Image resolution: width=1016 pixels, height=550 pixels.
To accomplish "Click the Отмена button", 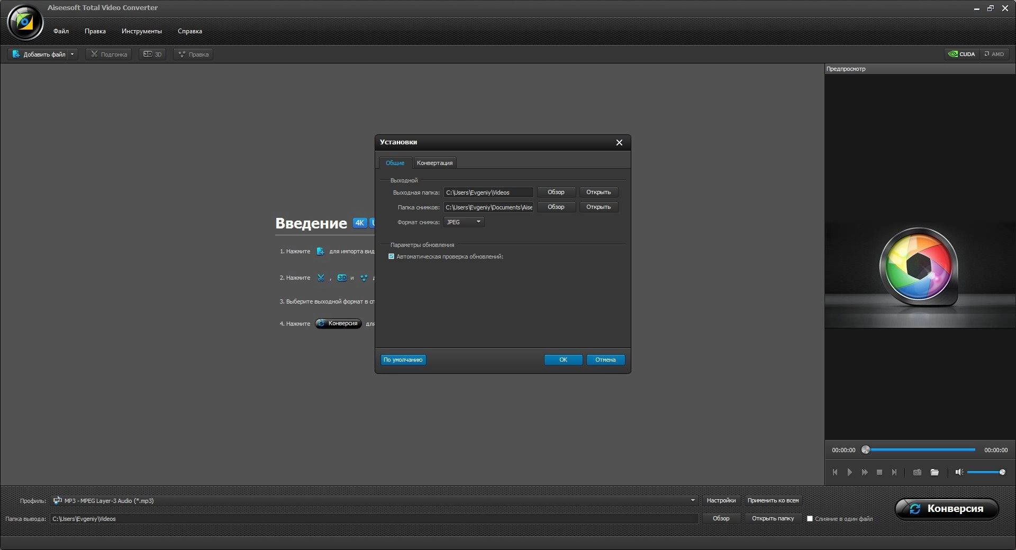I will [605, 360].
